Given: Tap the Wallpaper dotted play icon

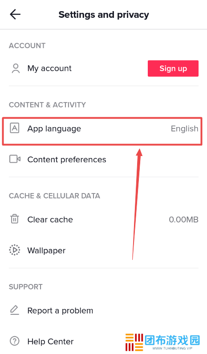Looking at the screenshot, I should pyautogui.click(x=15, y=250).
